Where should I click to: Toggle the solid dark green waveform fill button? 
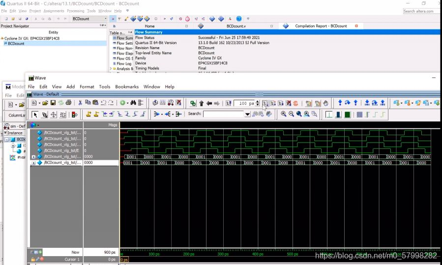(347, 115)
